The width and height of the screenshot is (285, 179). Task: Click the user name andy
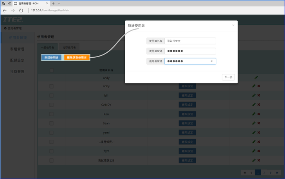[x=106, y=78]
